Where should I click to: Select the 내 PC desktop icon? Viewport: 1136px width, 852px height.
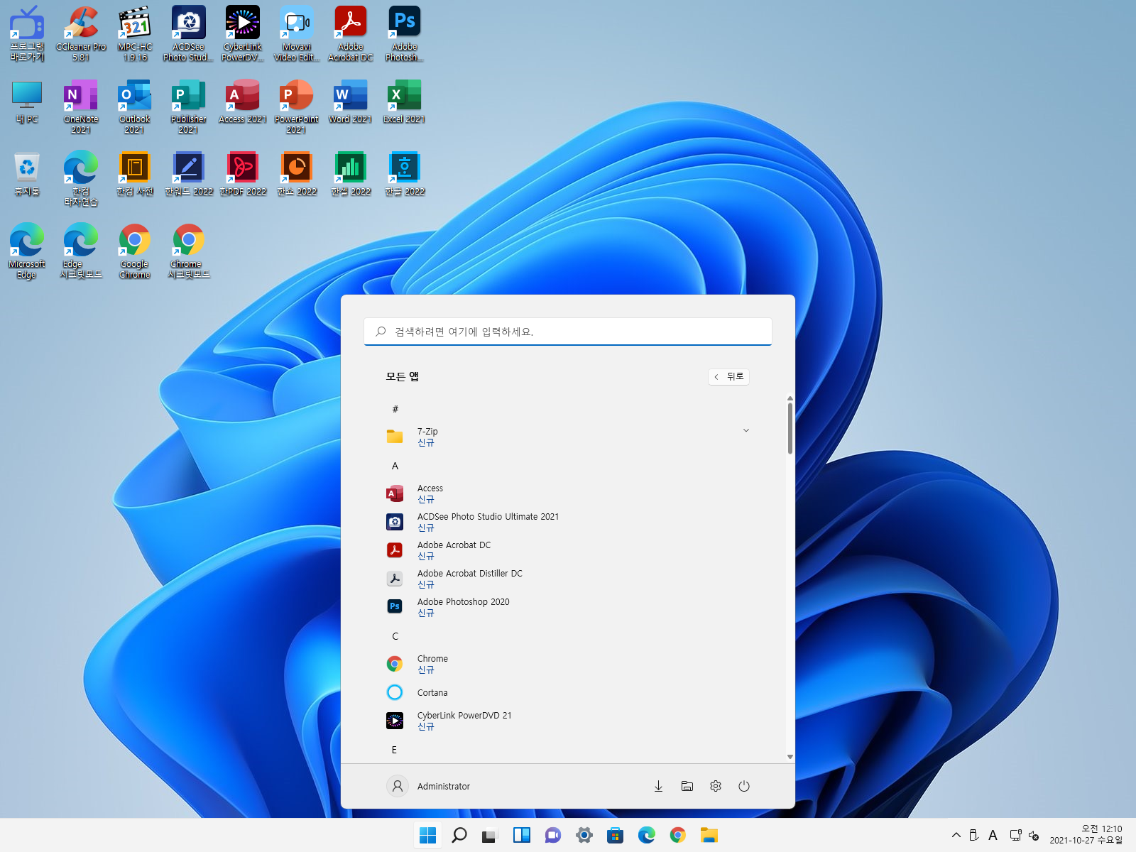click(27, 102)
